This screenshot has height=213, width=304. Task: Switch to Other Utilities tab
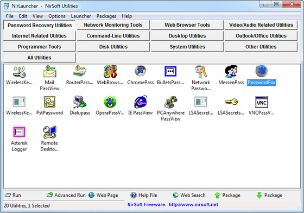pos(261,47)
